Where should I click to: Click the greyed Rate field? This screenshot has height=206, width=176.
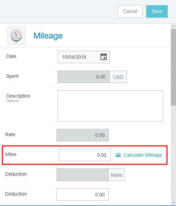[83, 135]
